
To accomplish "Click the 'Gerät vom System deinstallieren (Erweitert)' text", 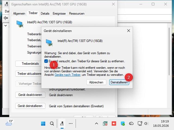I will (76, 106).
